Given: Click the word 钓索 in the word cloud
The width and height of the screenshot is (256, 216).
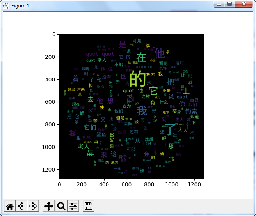Looking at the screenshot, I should point(191,112).
